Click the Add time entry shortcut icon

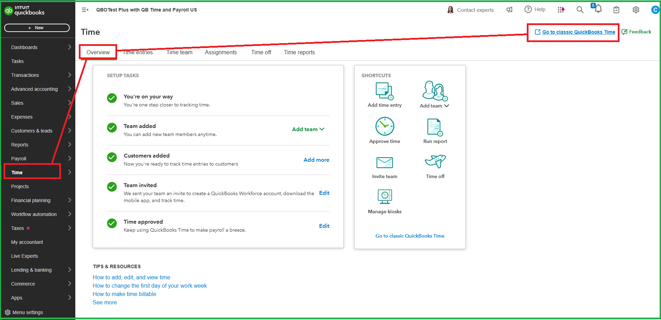[x=385, y=91]
